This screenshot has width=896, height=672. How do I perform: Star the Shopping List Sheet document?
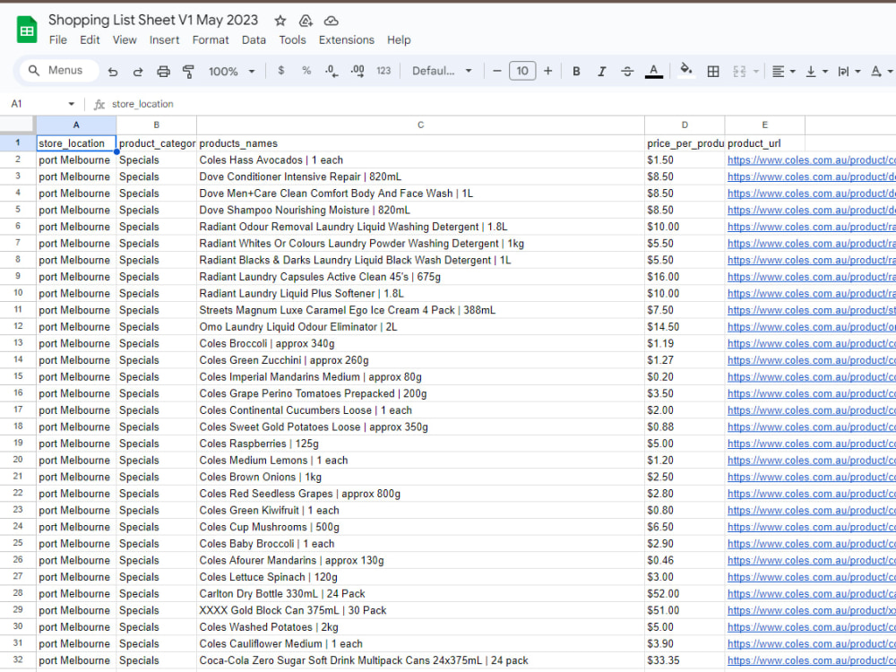pyautogui.click(x=280, y=22)
